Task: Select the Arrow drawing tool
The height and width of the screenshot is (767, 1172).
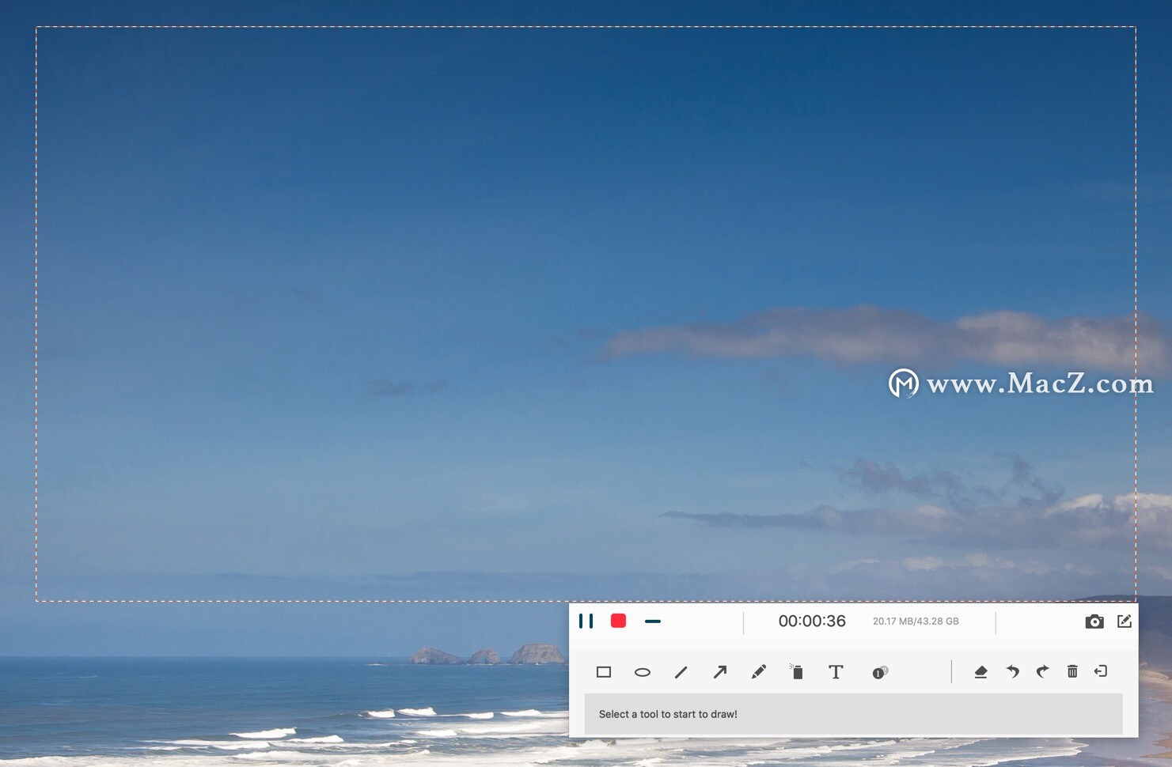Action: 719,672
